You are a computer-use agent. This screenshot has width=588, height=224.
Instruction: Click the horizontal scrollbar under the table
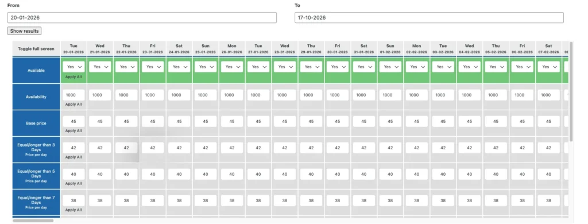[33, 221]
